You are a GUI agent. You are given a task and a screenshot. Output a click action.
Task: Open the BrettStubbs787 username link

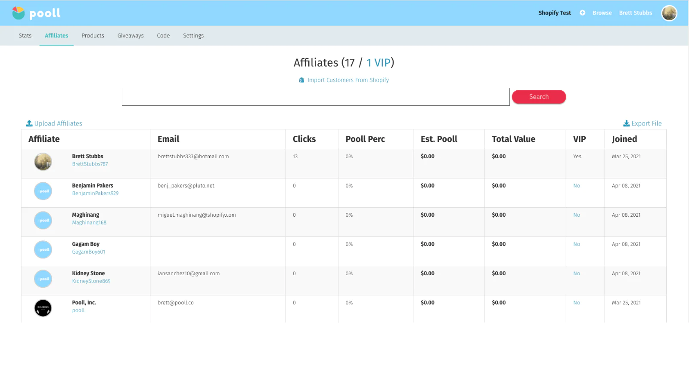(x=90, y=164)
